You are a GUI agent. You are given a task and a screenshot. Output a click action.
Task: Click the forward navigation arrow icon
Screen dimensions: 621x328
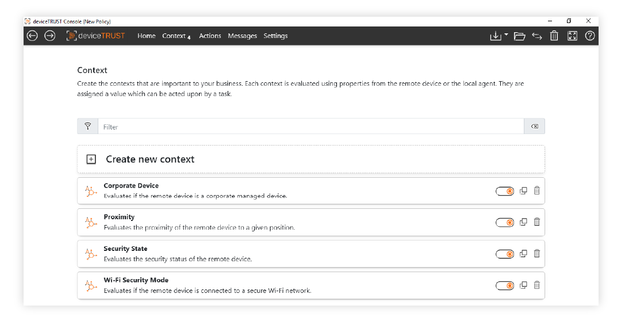point(50,36)
